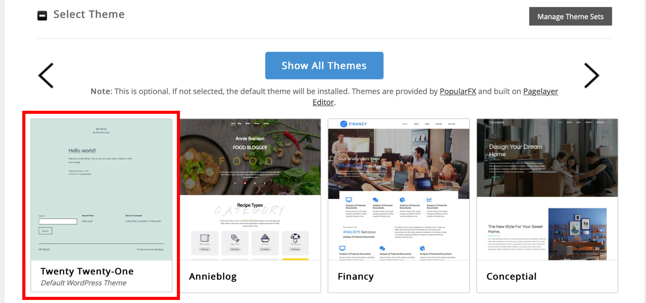Image resolution: width=646 pixels, height=303 pixels.
Task: Open the PopularFX link
Action: pyautogui.click(x=458, y=92)
